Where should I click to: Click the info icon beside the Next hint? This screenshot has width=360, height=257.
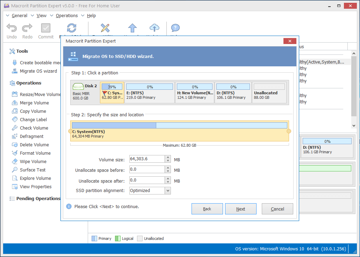click(x=69, y=206)
